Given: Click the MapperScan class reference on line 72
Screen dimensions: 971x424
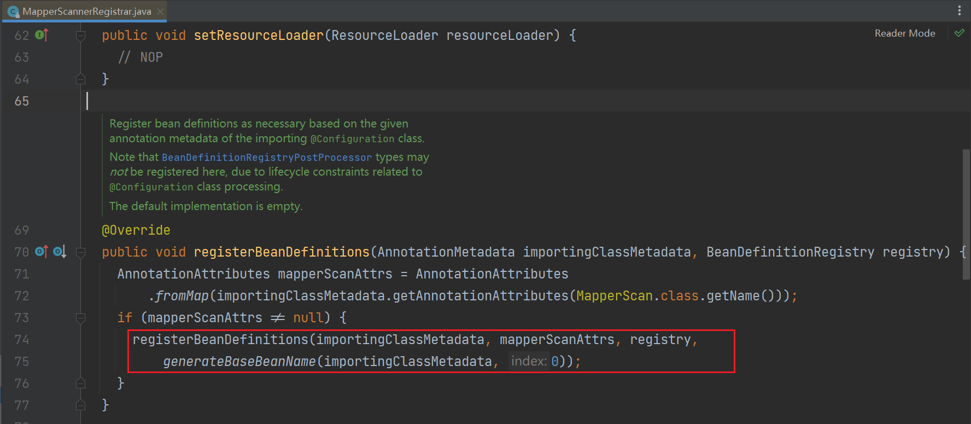Looking at the screenshot, I should click(614, 296).
